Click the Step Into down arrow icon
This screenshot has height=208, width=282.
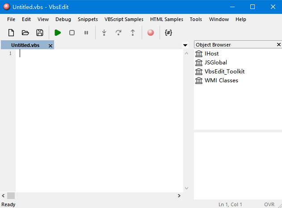104,33
